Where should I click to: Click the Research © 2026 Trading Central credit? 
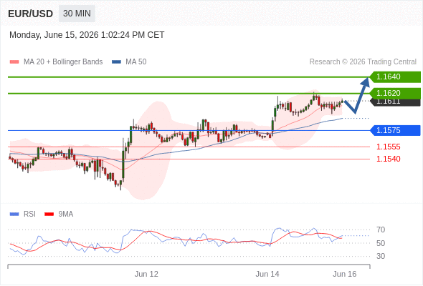coord(363,62)
